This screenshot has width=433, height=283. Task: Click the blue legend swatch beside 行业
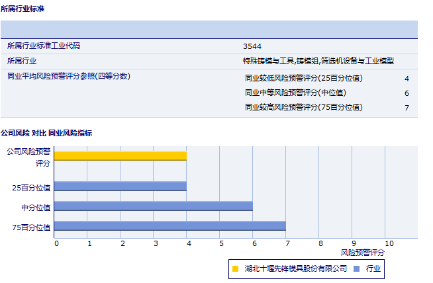click(x=357, y=268)
